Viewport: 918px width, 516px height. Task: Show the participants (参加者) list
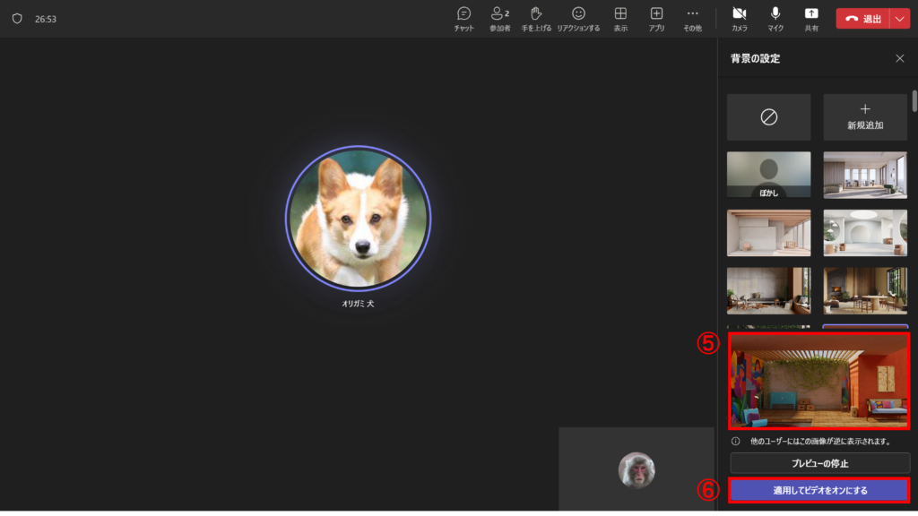tap(499, 18)
